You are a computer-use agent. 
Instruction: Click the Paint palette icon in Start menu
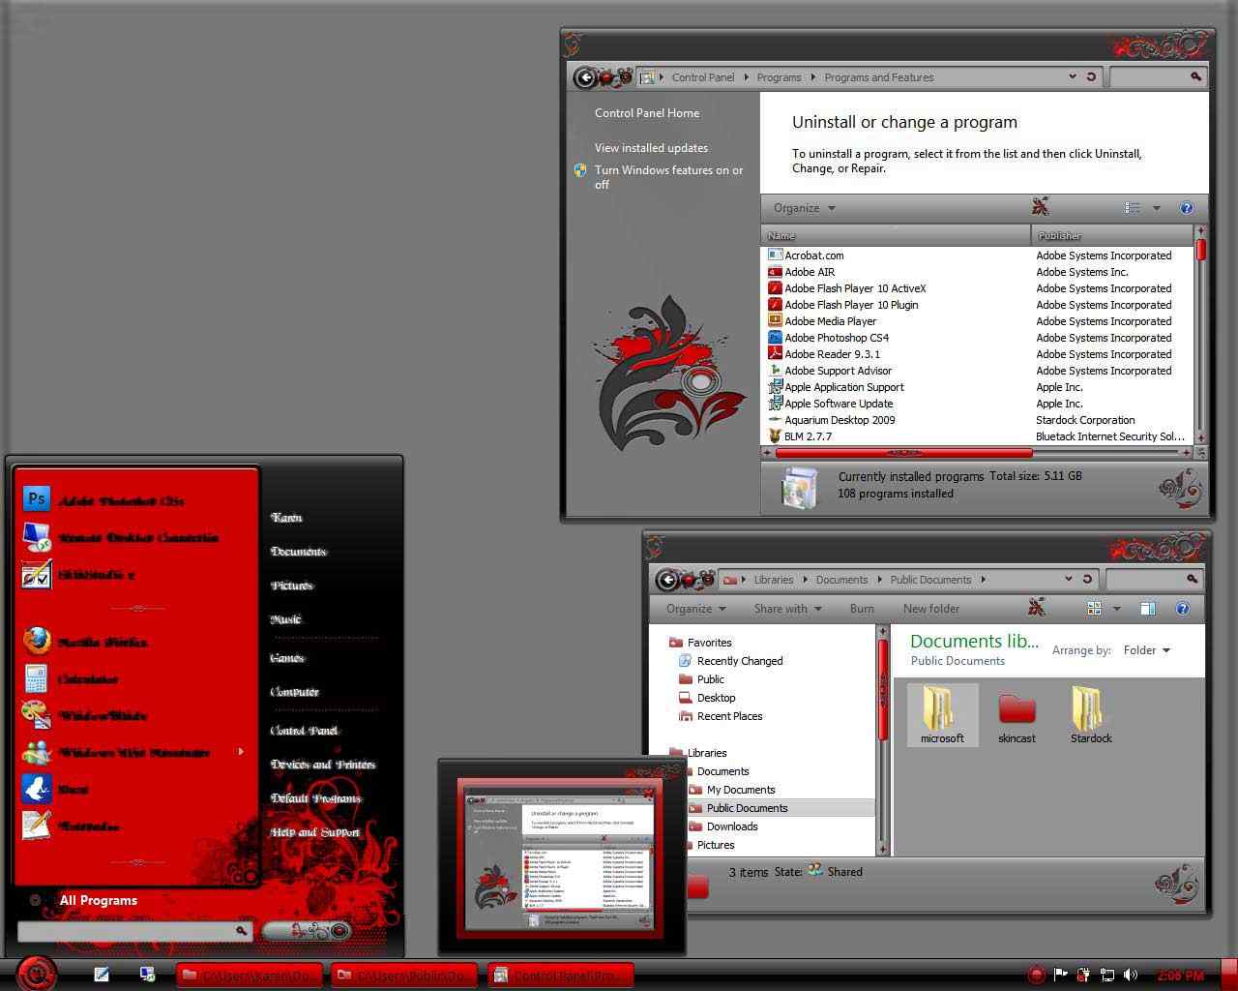[36, 715]
